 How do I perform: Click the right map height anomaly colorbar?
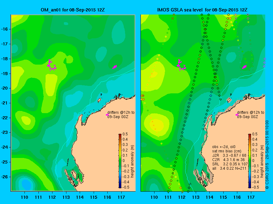coord(250,161)
